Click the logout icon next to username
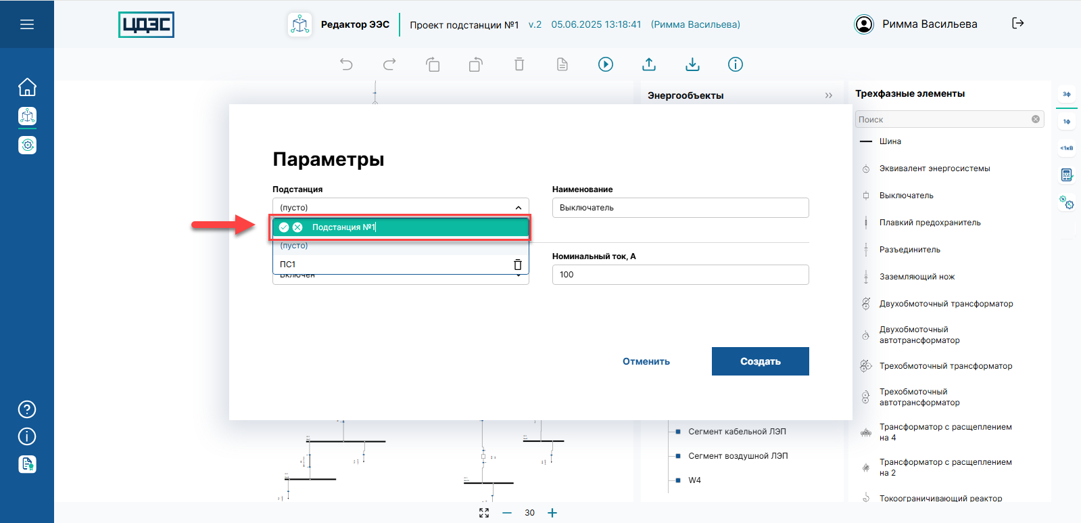 click(1017, 24)
